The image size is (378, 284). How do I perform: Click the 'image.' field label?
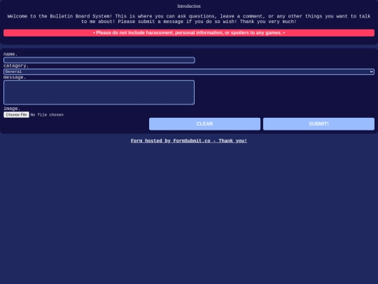coord(12,109)
